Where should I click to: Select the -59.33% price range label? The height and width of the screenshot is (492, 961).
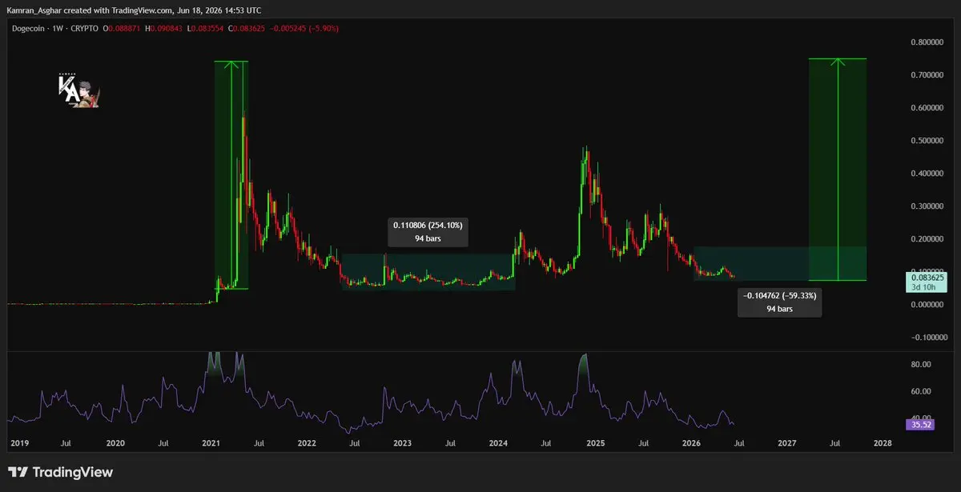pyautogui.click(x=780, y=302)
